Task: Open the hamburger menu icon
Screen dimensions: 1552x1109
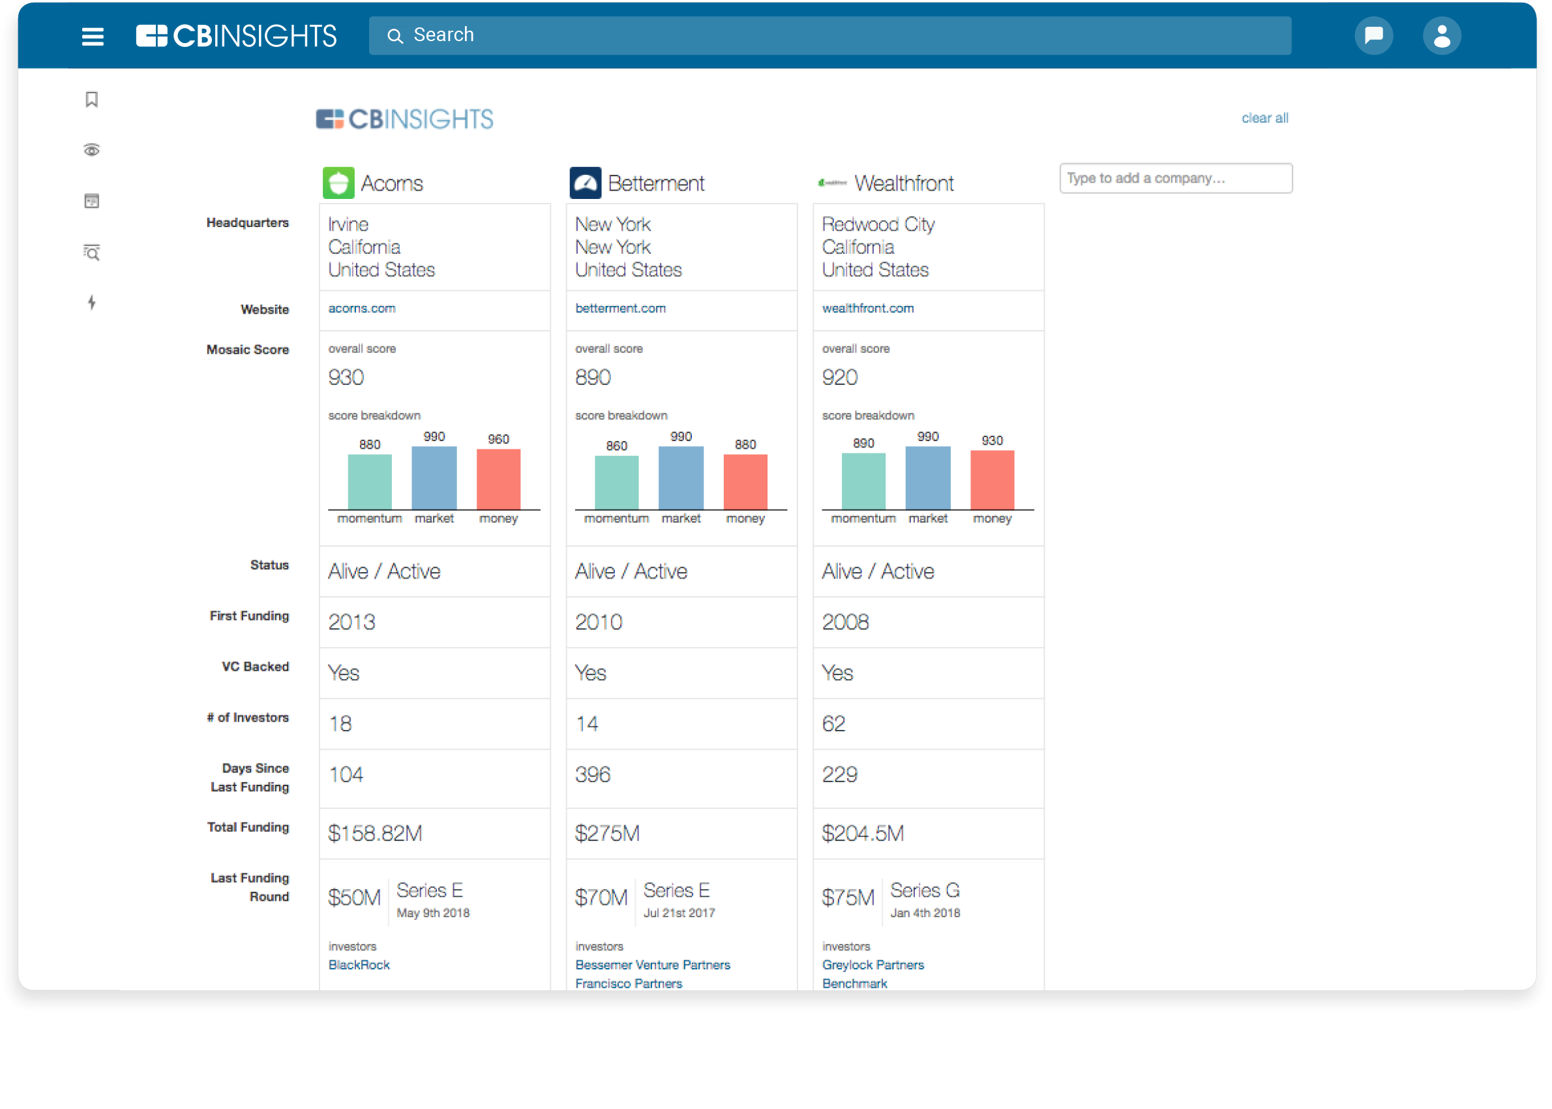Action: 93,36
